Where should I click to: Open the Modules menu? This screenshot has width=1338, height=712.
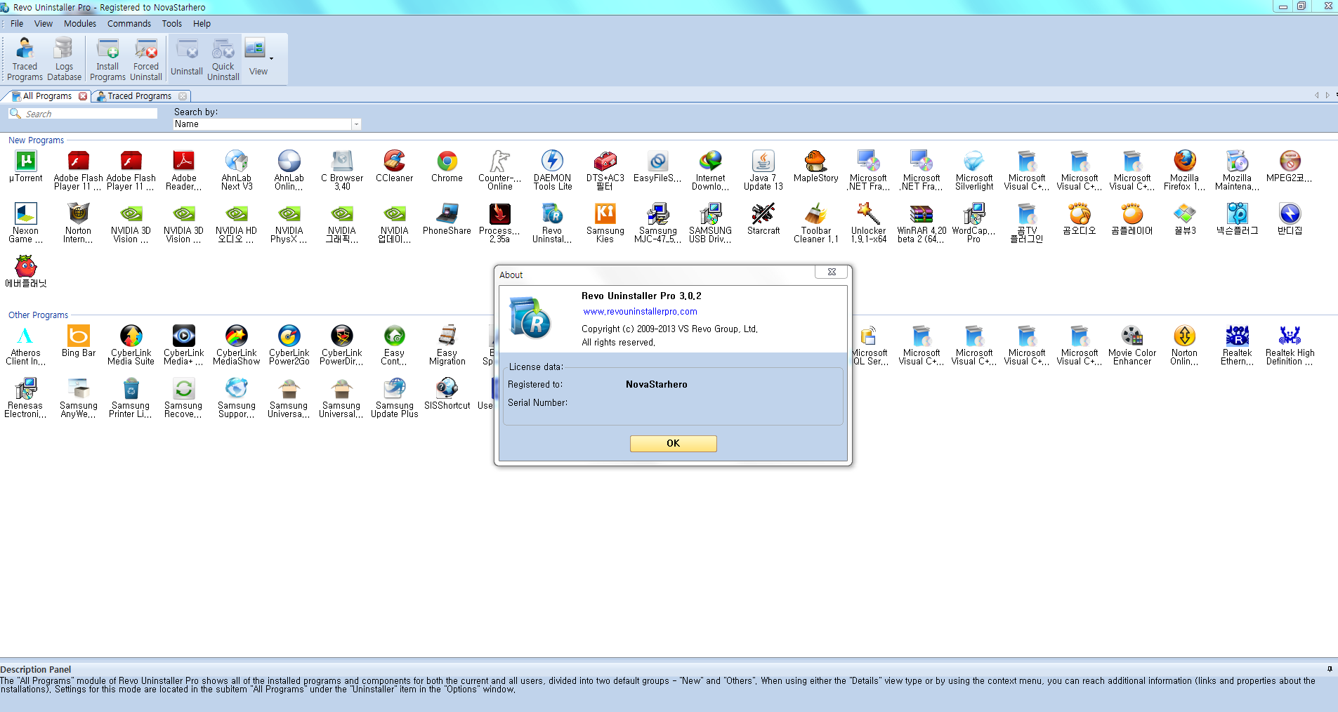pyautogui.click(x=80, y=23)
